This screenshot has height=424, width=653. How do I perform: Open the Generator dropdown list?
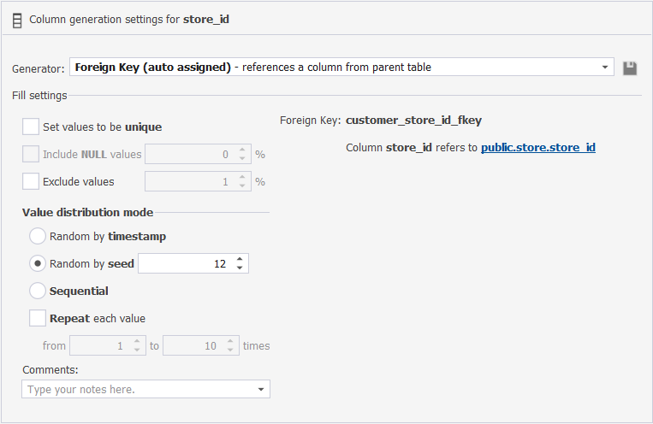(x=605, y=68)
